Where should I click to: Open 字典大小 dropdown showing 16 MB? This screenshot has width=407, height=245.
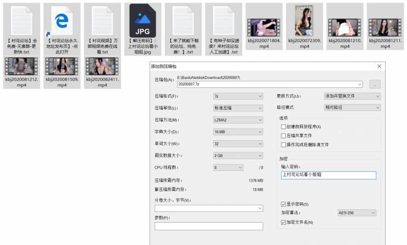click(x=238, y=132)
